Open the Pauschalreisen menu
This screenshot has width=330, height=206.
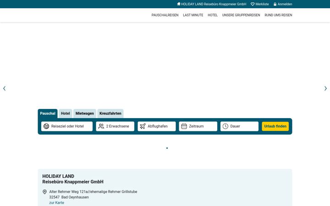click(x=165, y=15)
